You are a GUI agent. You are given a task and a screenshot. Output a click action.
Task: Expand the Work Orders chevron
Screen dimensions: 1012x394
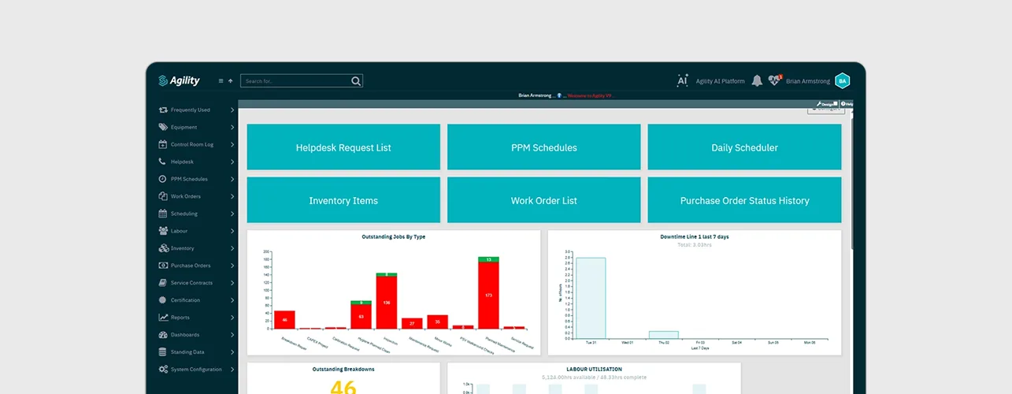tap(232, 196)
